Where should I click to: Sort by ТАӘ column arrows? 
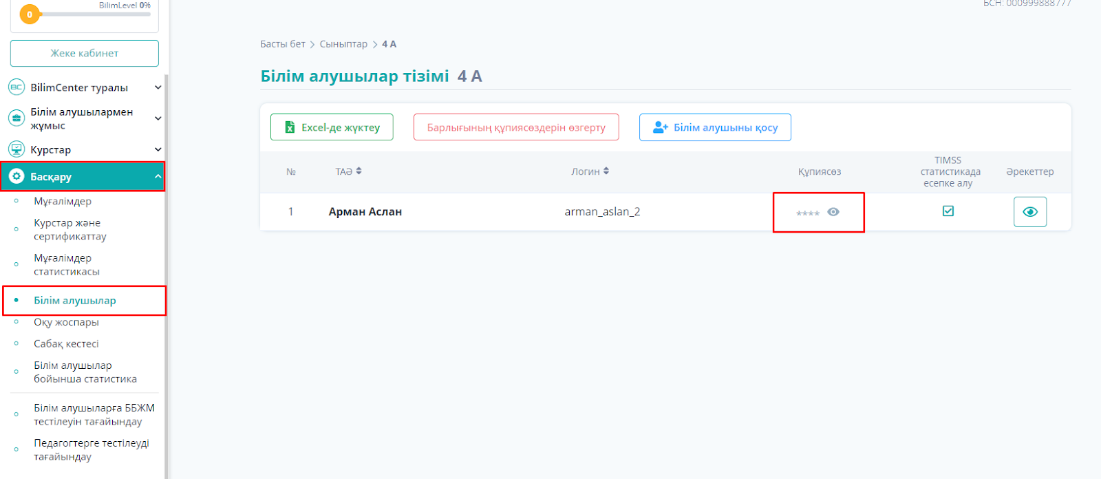click(x=359, y=171)
